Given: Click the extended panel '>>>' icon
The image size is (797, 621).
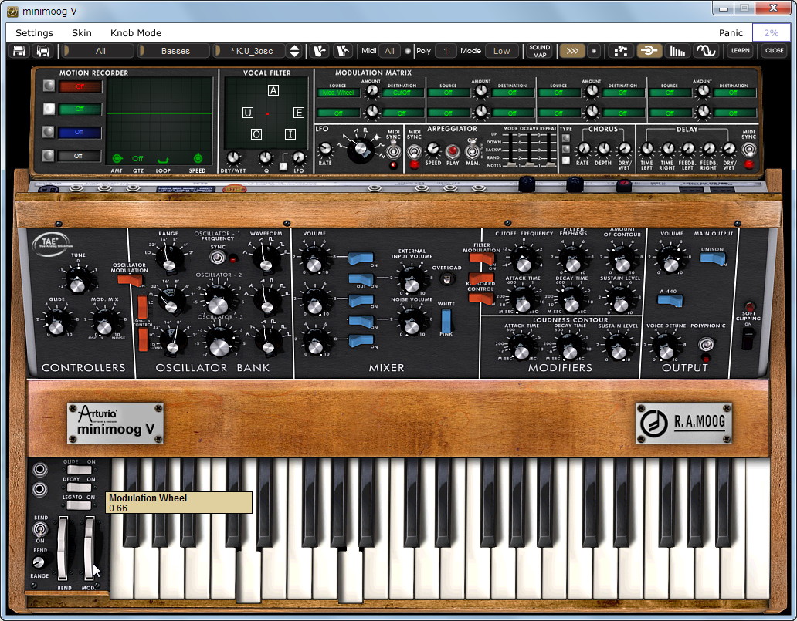Looking at the screenshot, I should (x=572, y=50).
